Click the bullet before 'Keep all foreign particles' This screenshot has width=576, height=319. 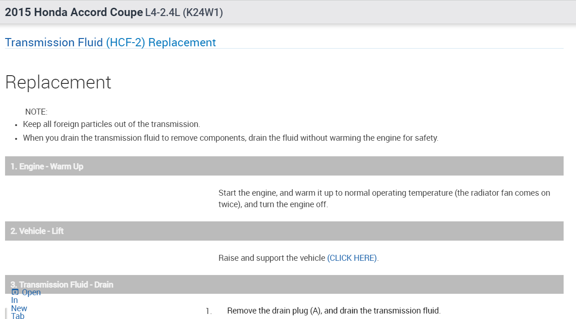[x=16, y=125]
